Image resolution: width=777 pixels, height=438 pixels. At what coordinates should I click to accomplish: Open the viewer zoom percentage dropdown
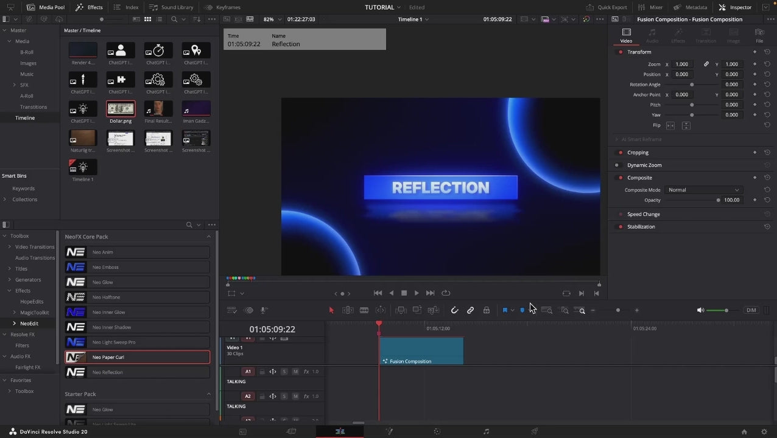(272, 19)
